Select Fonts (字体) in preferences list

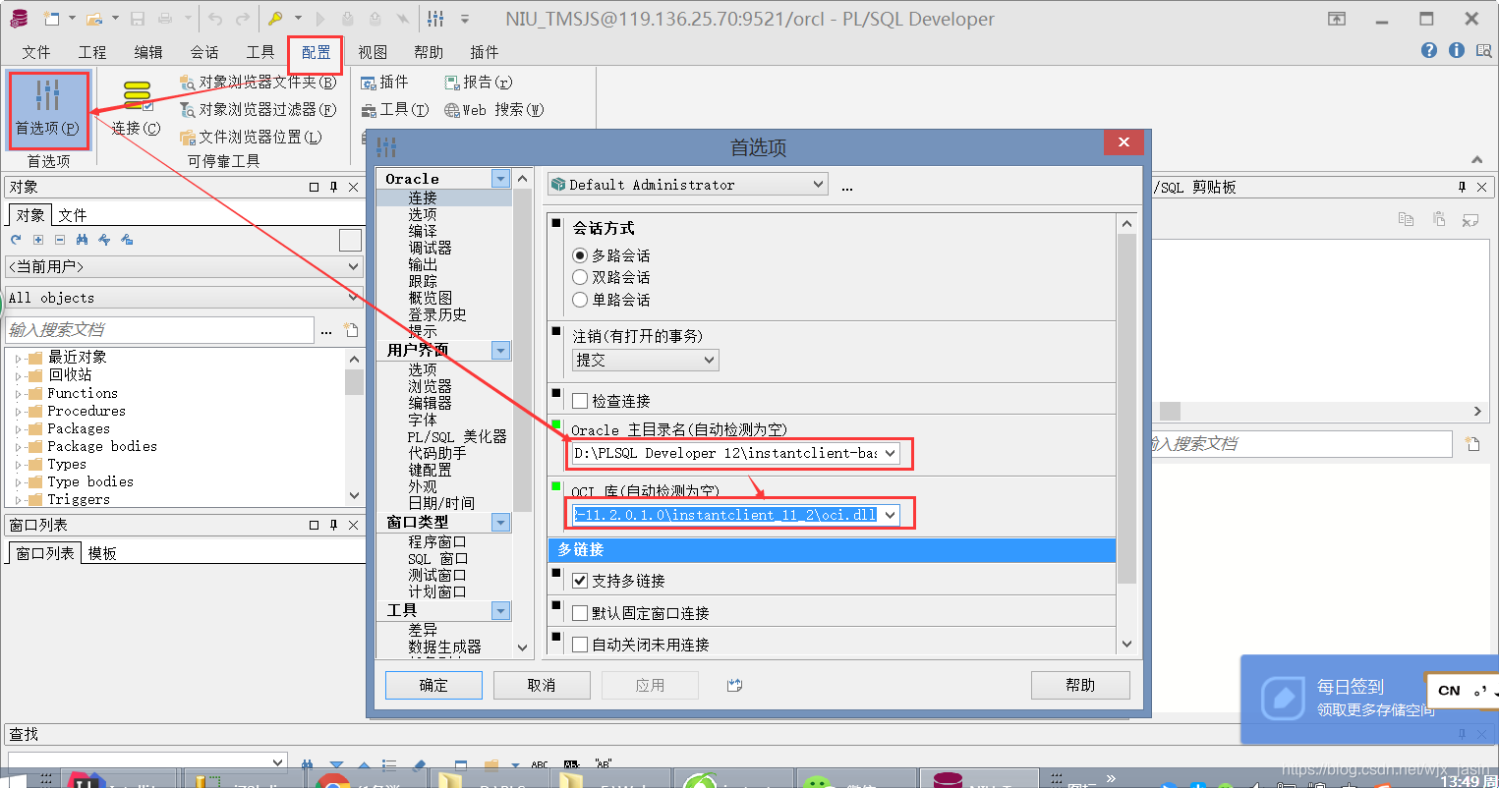pyautogui.click(x=423, y=420)
